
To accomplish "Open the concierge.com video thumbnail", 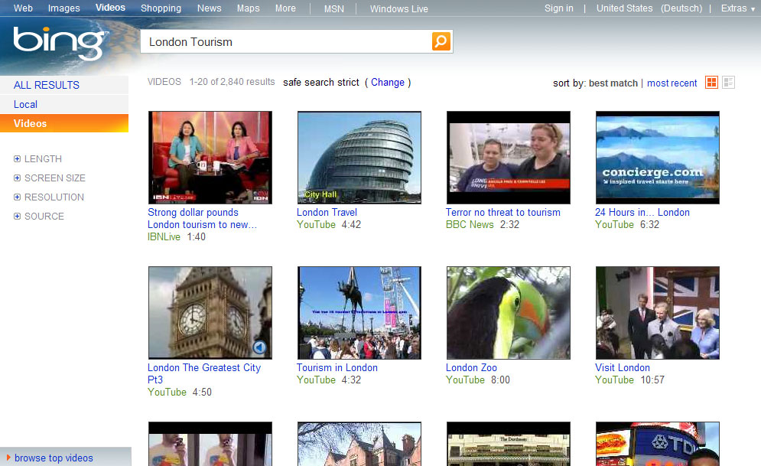I will [658, 158].
